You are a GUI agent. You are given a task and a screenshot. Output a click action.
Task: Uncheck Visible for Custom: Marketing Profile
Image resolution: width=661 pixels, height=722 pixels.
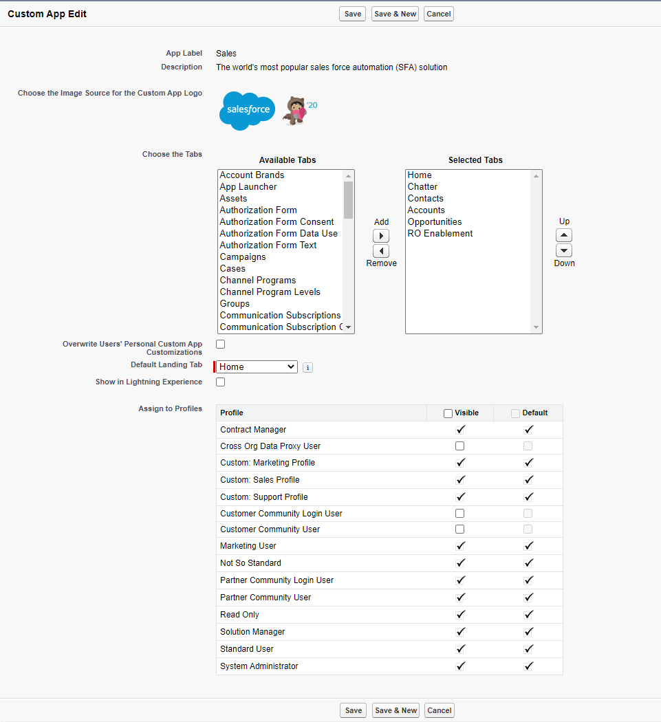click(x=460, y=462)
